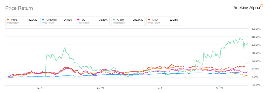Click the Oct '21 x-axis label
The image size is (270, 93).
coord(220,88)
